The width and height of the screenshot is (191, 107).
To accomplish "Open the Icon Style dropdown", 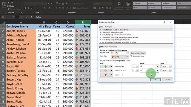I will pyautogui.click(x=127, y=57).
